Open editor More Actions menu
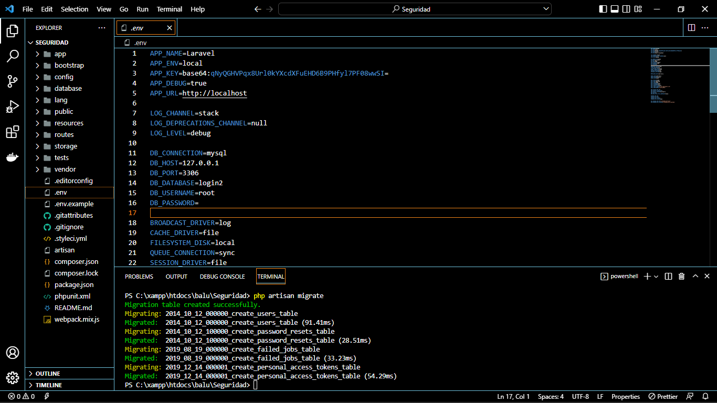This screenshot has height=403, width=717. point(706,28)
